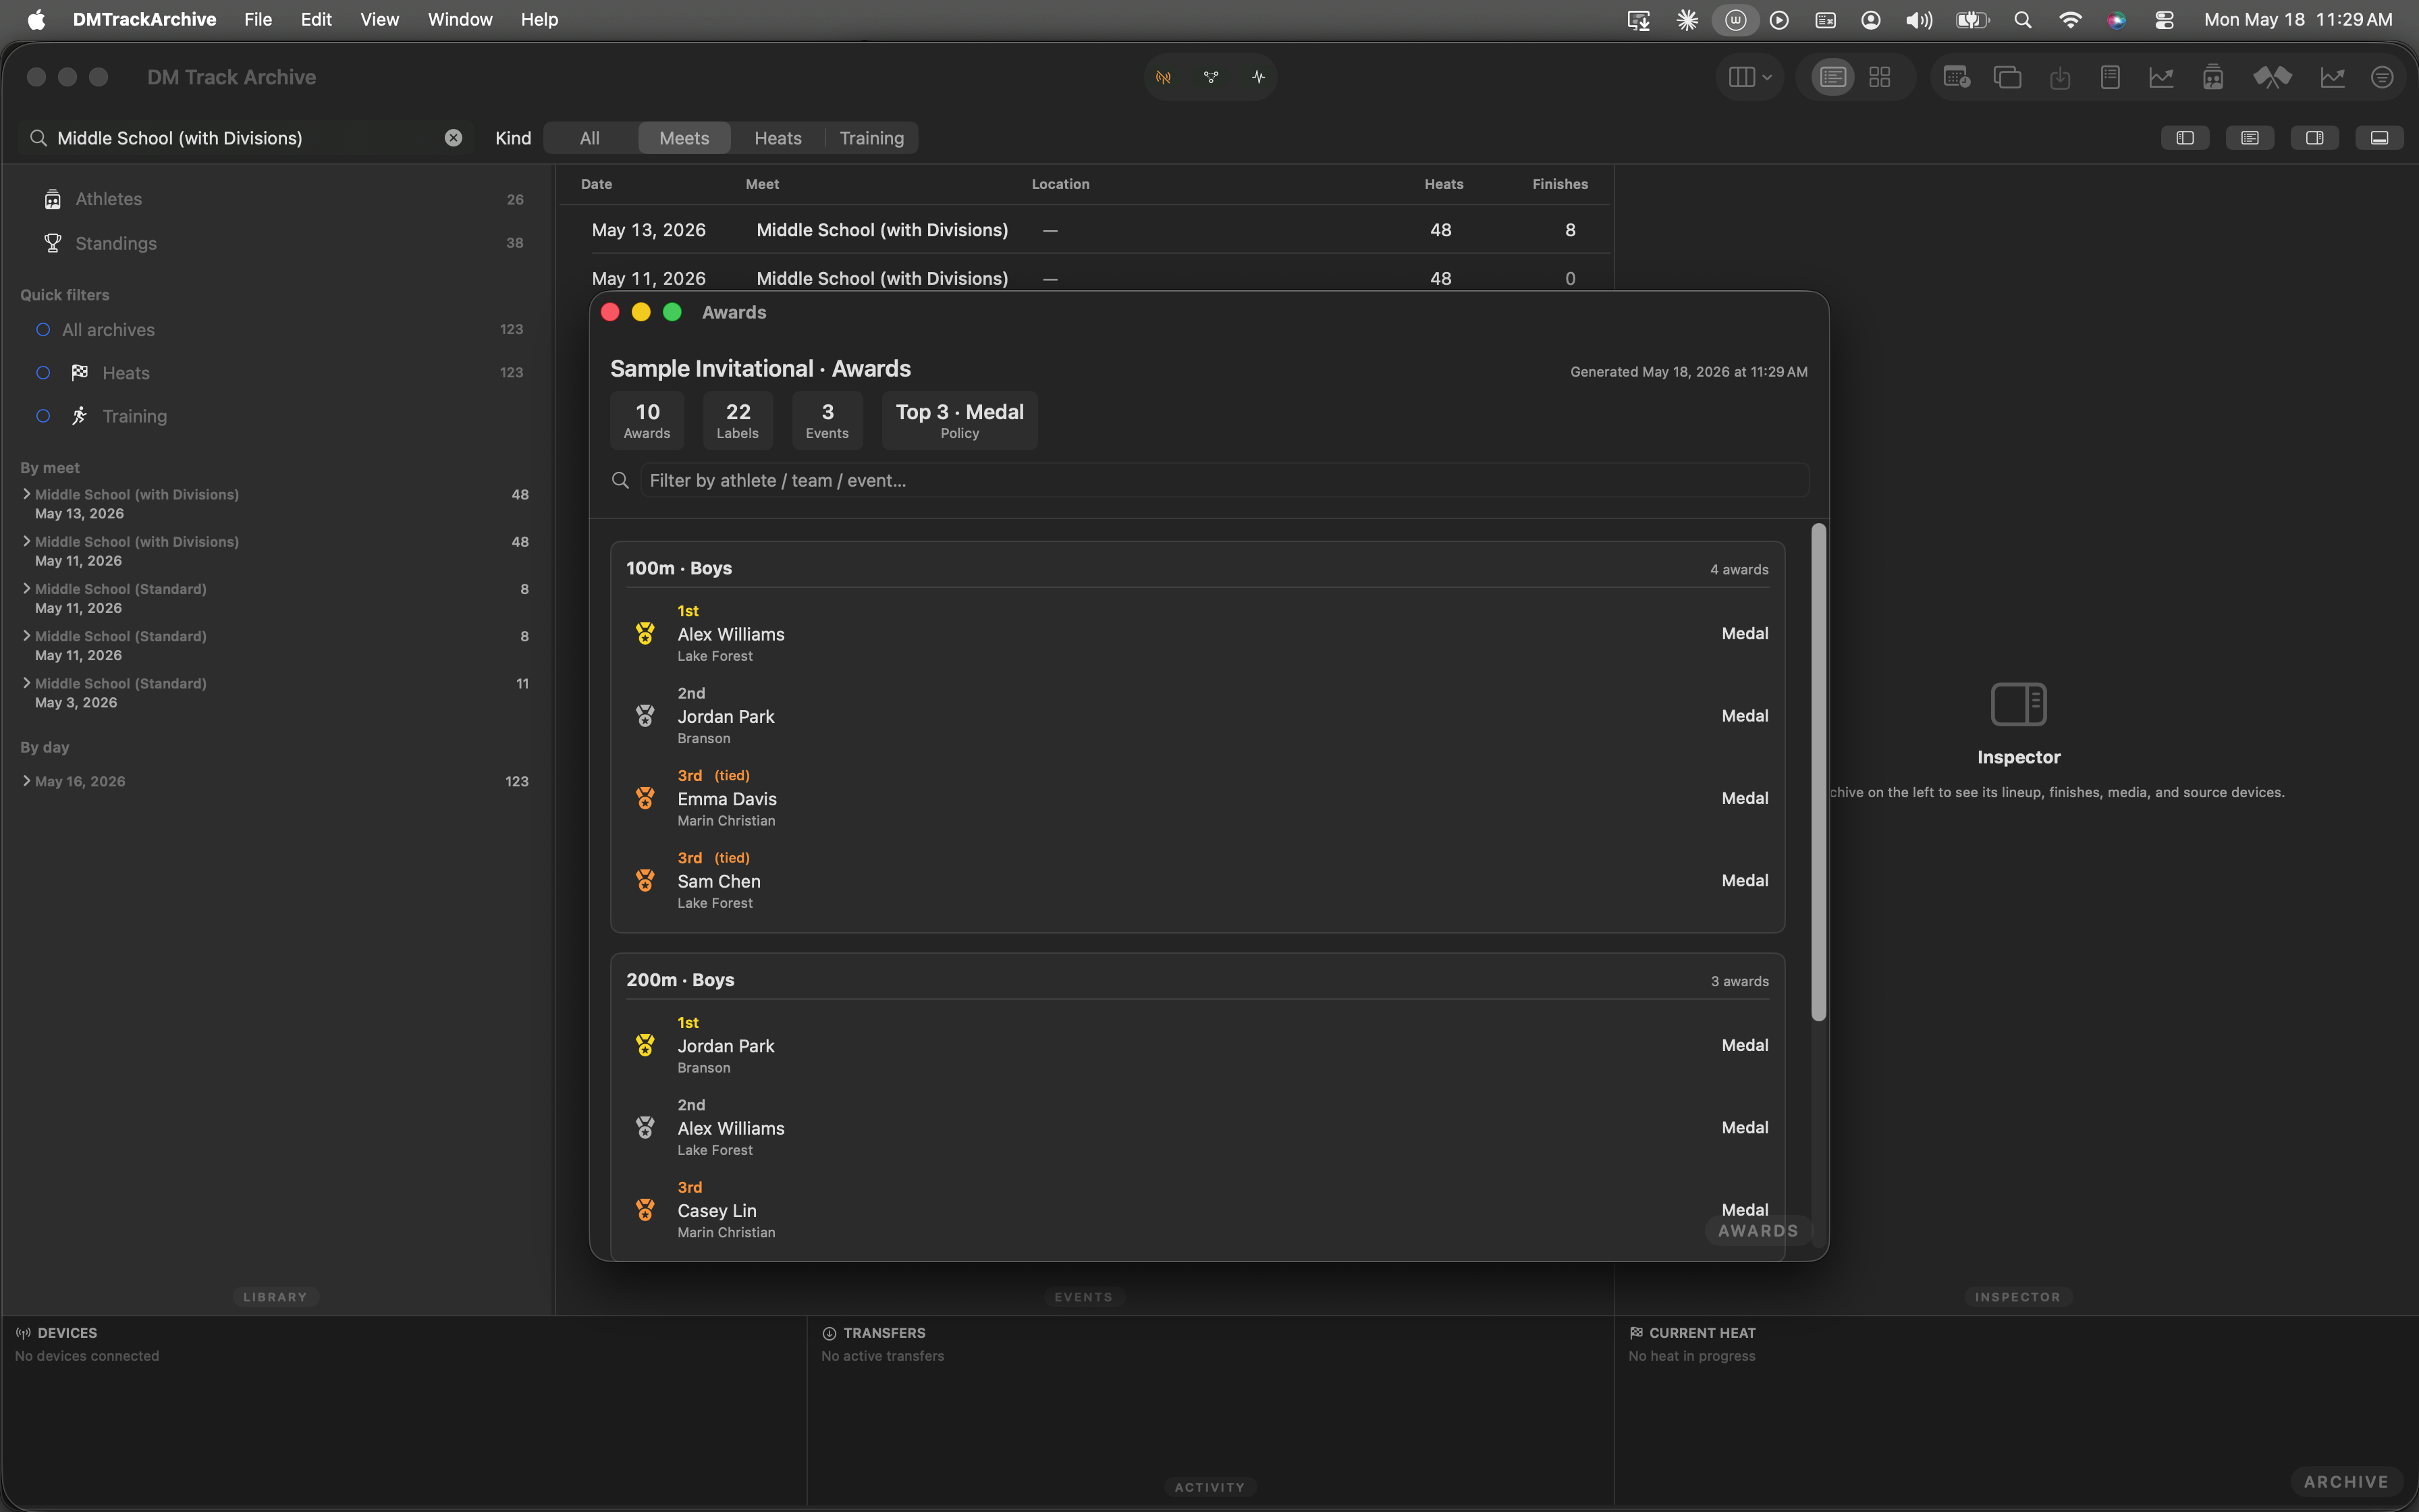2419x1512 pixels.
Task: Open the File menu
Action: (x=258, y=20)
